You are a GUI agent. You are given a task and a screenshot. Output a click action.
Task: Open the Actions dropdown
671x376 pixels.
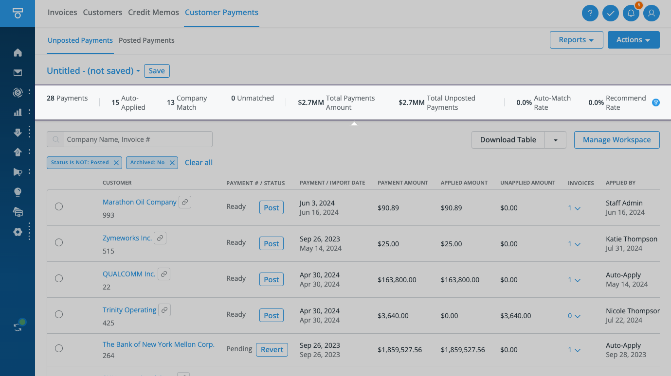633,40
